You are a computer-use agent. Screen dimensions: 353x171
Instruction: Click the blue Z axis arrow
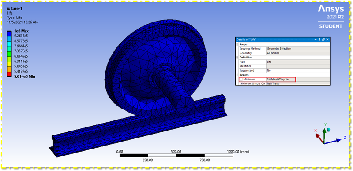tap(333, 141)
